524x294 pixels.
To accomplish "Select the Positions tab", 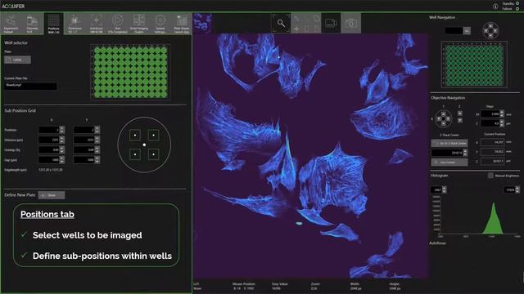I will click(53, 24).
